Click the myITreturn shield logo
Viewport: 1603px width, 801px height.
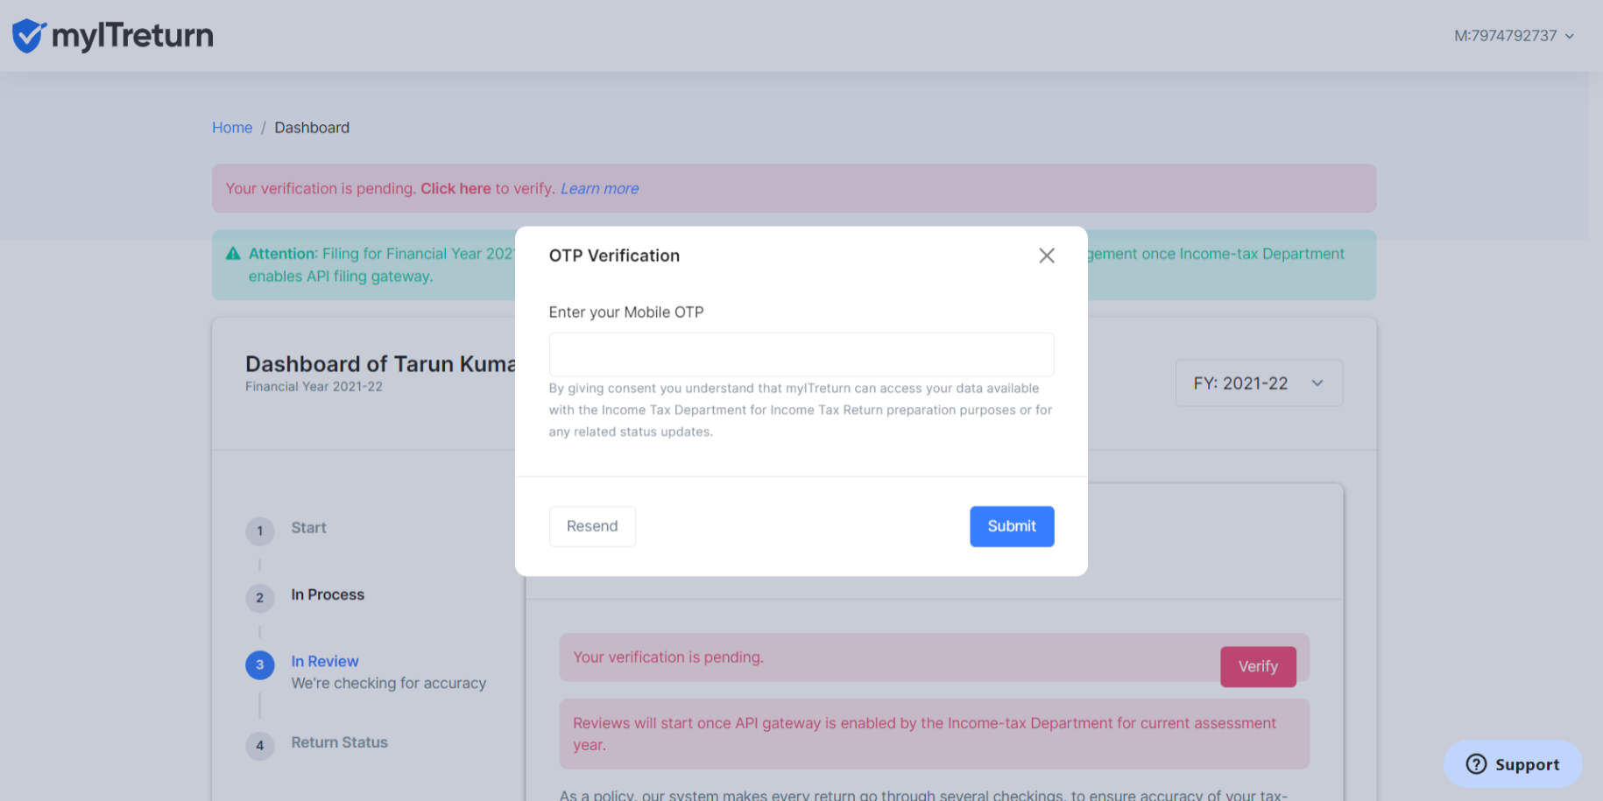[29, 36]
